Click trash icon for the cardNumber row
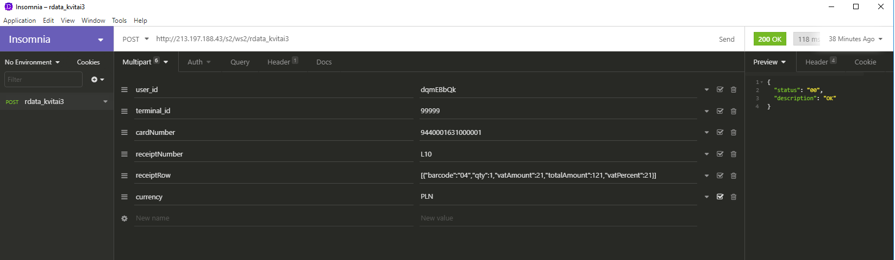The width and height of the screenshot is (895, 260). 733,133
